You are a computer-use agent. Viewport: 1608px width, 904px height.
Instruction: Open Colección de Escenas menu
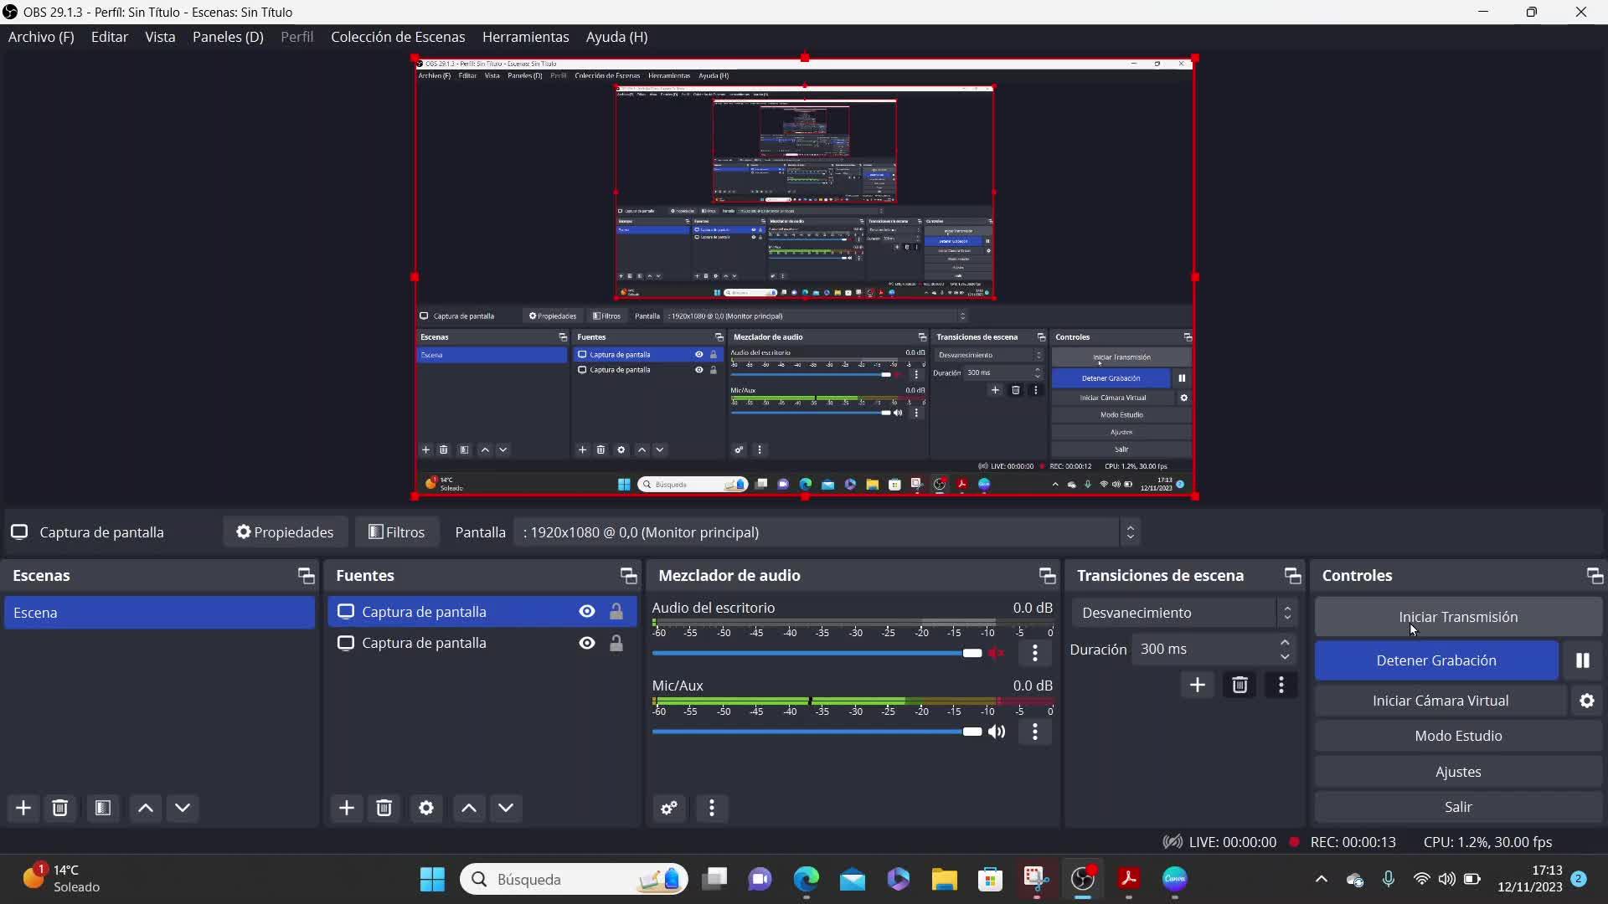tap(397, 37)
